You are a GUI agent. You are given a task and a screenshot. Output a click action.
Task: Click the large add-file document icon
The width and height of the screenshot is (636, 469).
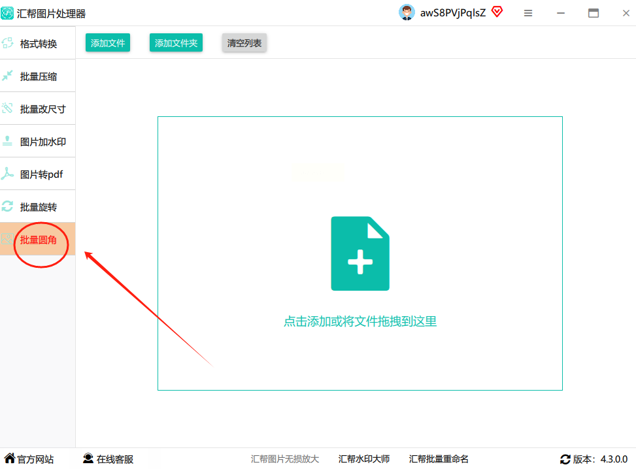coord(360,253)
